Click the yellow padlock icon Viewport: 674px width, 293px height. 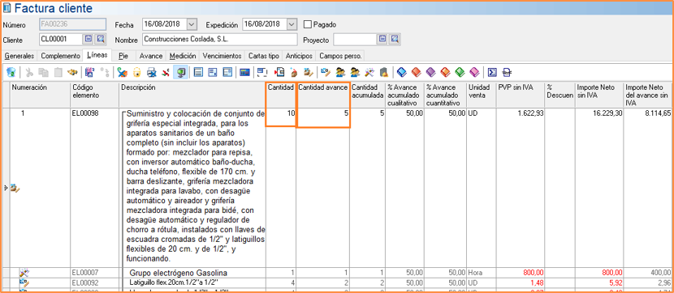(136, 72)
